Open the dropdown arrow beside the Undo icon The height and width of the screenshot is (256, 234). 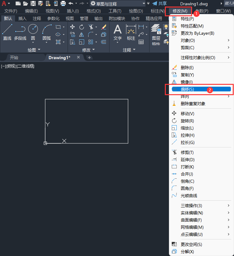76,3
